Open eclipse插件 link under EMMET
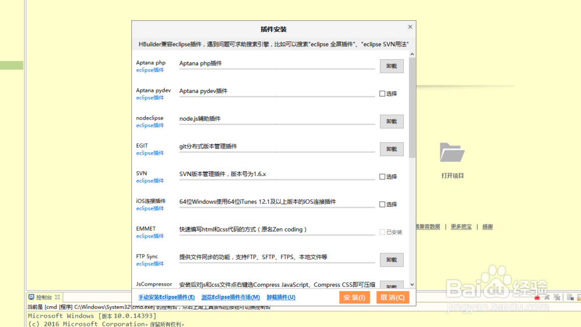This screenshot has height=327, width=581. pos(150,236)
